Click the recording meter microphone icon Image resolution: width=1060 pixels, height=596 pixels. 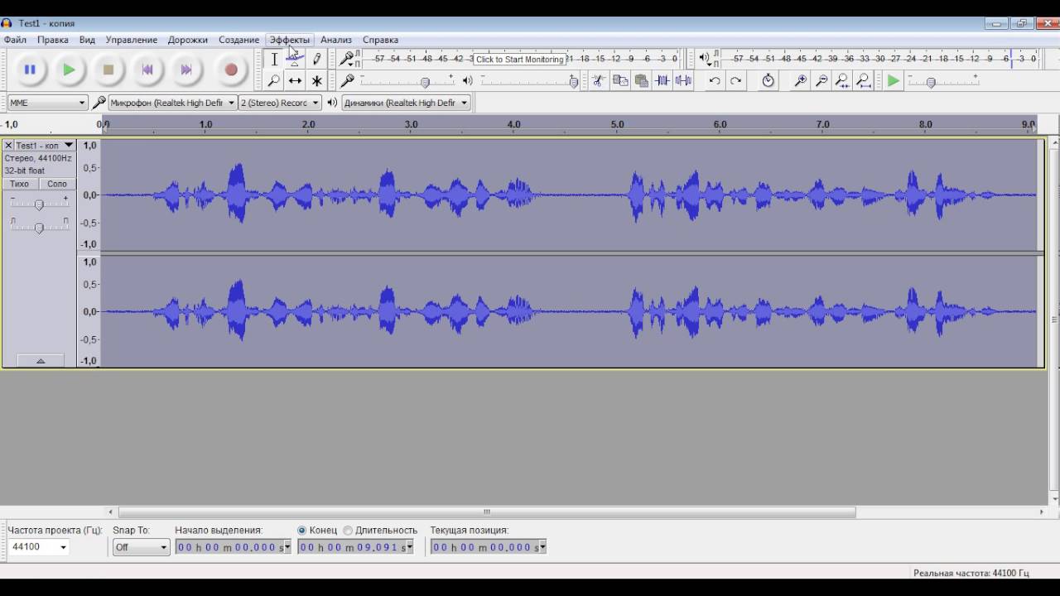tap(346, 59)
